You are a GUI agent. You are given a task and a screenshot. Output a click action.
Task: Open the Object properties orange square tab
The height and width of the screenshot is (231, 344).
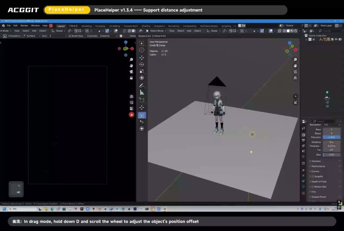[303, 170]
